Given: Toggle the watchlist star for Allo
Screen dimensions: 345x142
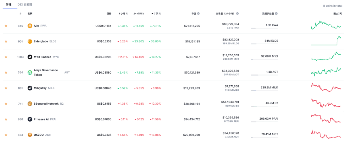Looking at the screenshot, I should 6,26.
